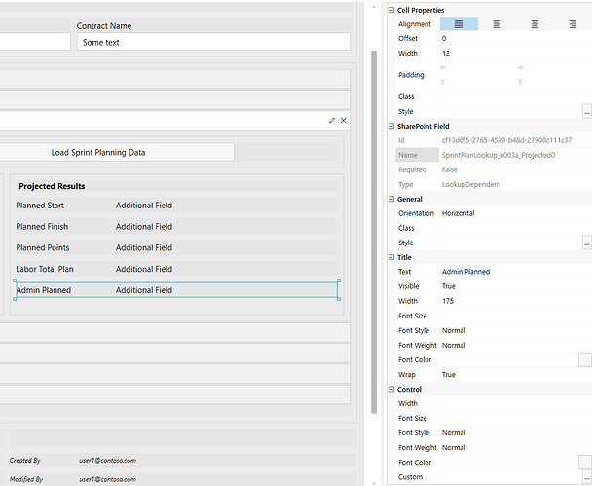Select the right alignment icon
The image size is (592, 486).
click(573, 24)
